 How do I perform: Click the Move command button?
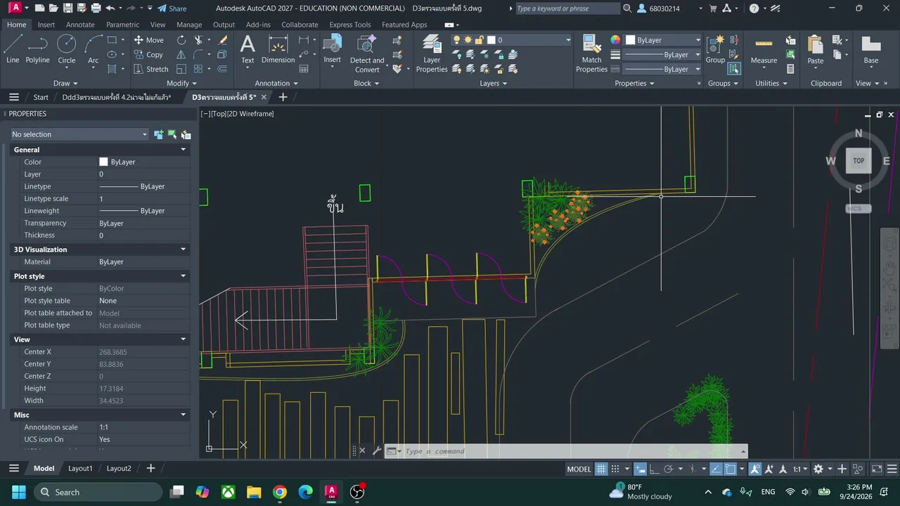[x=148, y=40]
